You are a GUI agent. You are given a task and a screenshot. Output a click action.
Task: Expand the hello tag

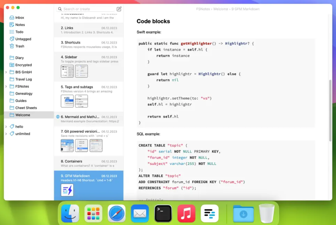point(6,127)
